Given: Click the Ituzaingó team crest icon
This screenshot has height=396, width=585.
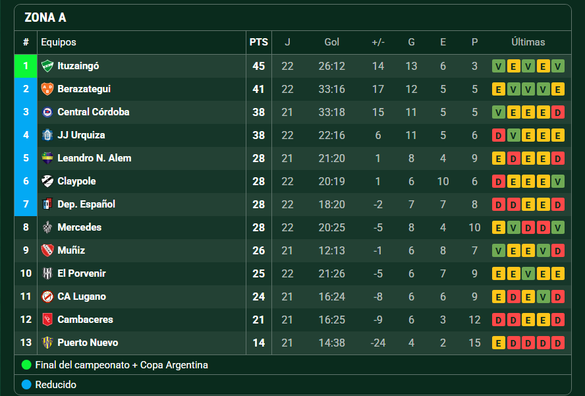Looking at the screenshot, I should coord(47,66).
